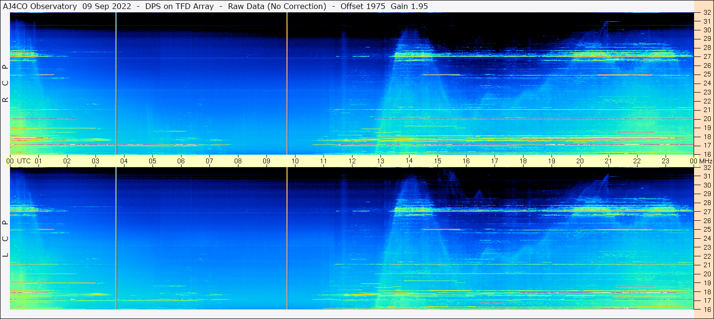Viewport: 714px width, 319px height.
Task: Click LCP vertical marker line near 09:45
Action: pos(287,238)
